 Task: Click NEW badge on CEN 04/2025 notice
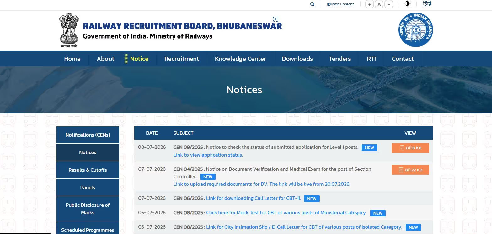tap(208, 177)
